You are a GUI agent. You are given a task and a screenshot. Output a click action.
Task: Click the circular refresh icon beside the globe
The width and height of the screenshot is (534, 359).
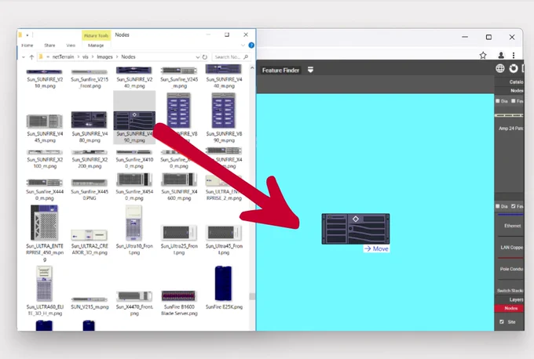tap(514, 68)
